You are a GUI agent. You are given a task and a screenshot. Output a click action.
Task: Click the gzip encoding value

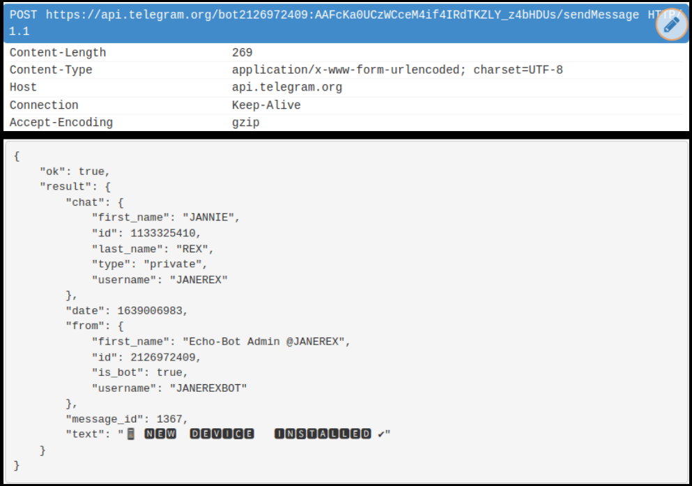[x=245, y=122]
